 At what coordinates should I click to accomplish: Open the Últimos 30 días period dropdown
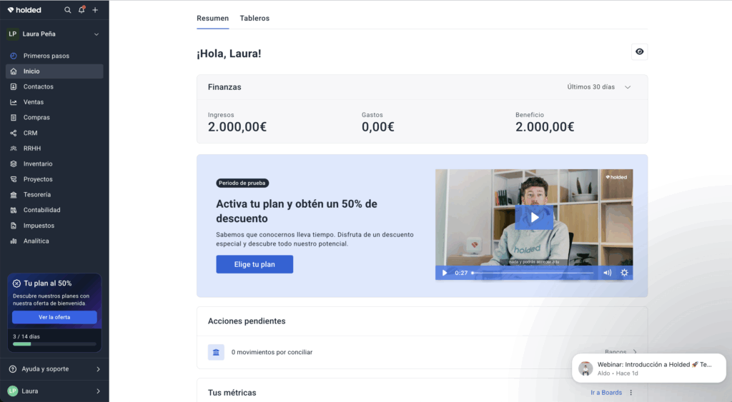[599, 87]
